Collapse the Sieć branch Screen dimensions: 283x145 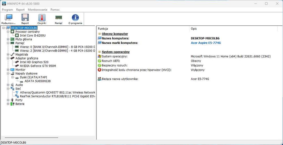(8, 88)
